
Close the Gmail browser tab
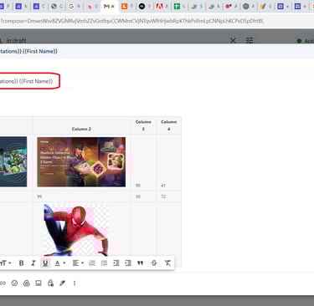(113, 6)
